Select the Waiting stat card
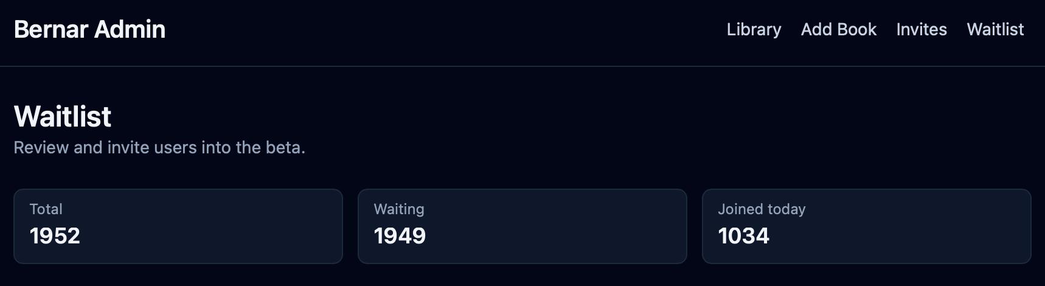The height and width of the screenshot is (286, 1045). pyautogui.click(x=522, y=226)
